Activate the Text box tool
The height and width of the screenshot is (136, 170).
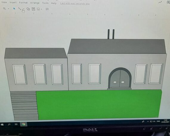coord(33,9)
